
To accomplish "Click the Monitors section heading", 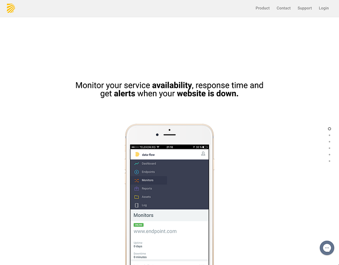I will 143,215.
